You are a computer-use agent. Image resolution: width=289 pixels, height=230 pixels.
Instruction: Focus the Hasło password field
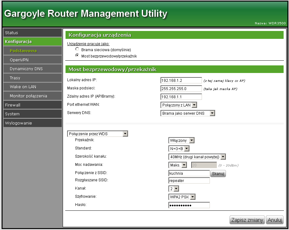pos(189,205)
